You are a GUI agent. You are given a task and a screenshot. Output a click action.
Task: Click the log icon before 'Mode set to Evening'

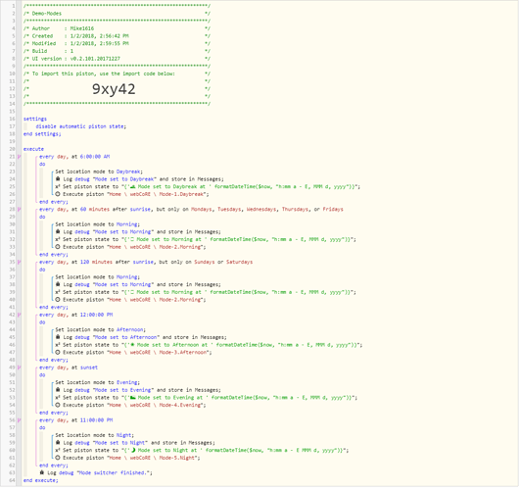58,391
